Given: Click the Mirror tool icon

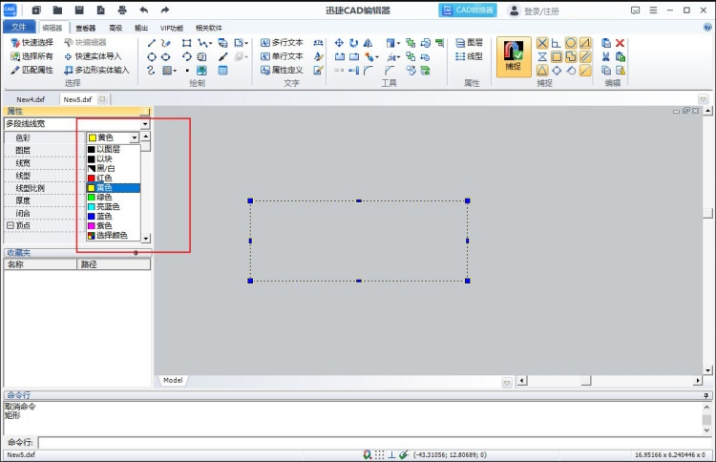Looking at the screenshot, I should pyautogui.click(x=368, y=43).
